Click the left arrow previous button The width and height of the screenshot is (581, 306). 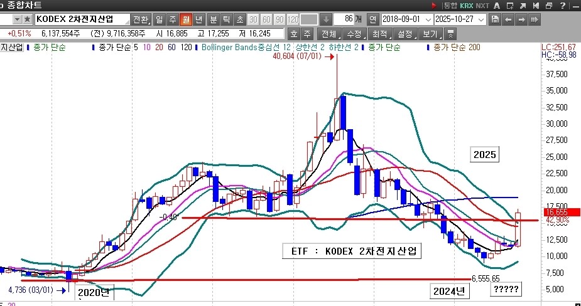click(508, 19)
